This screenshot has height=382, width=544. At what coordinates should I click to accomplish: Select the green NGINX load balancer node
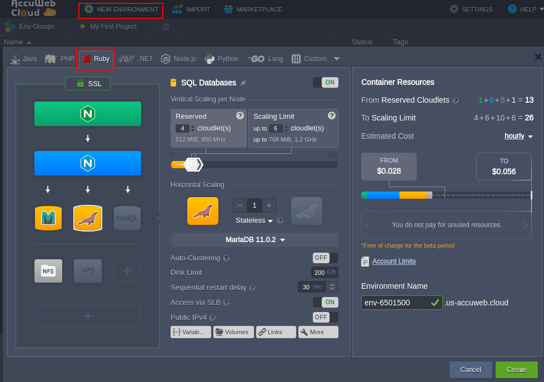[x=88, y=114]
